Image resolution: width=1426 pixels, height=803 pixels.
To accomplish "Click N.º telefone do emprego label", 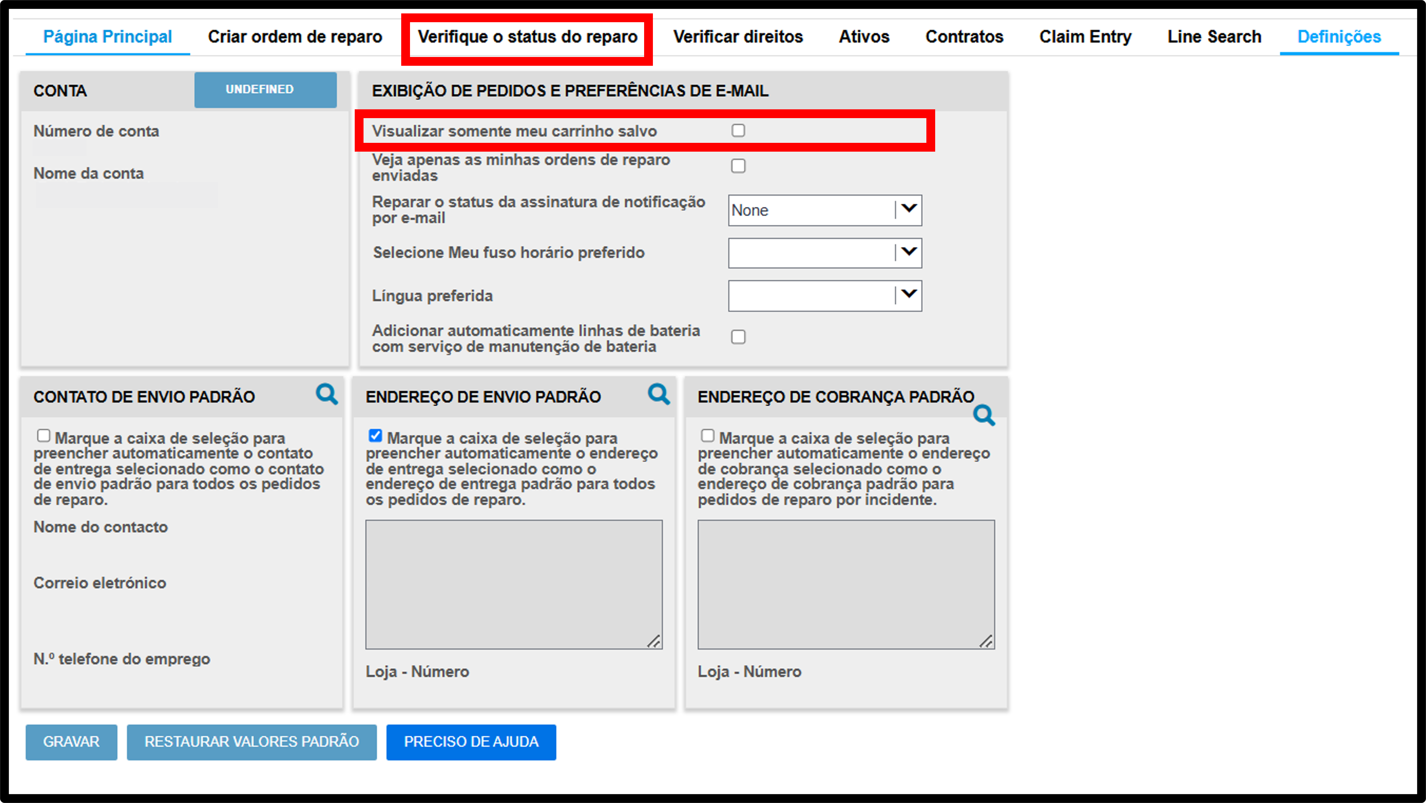I will [122, 659].
